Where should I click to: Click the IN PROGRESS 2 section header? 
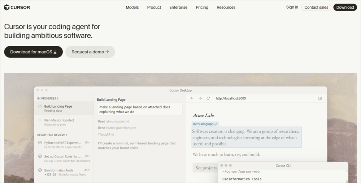pos(48,98)
